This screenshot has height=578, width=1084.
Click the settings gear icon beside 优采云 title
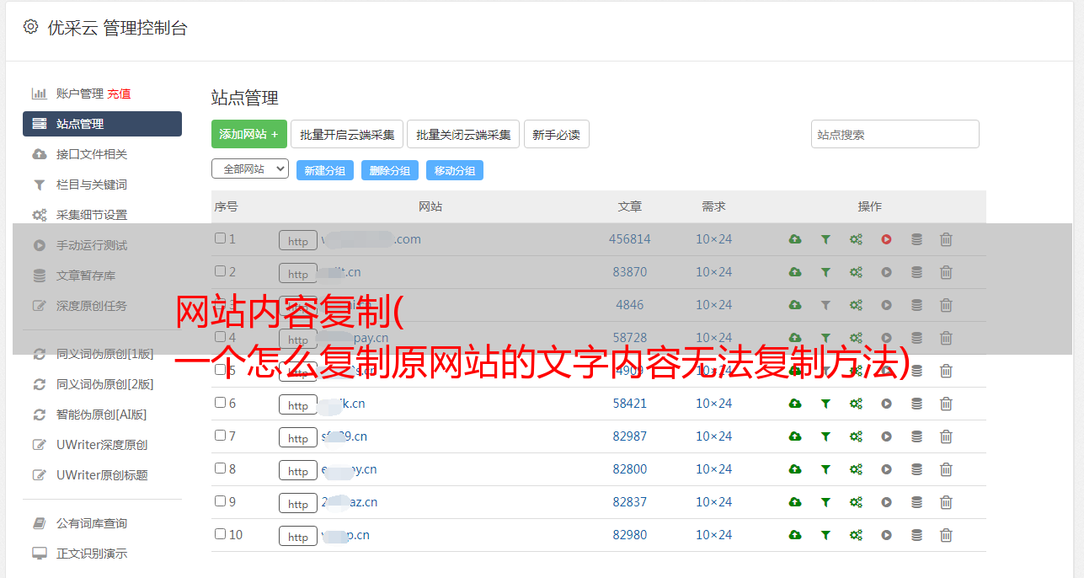tap(30, 27)
